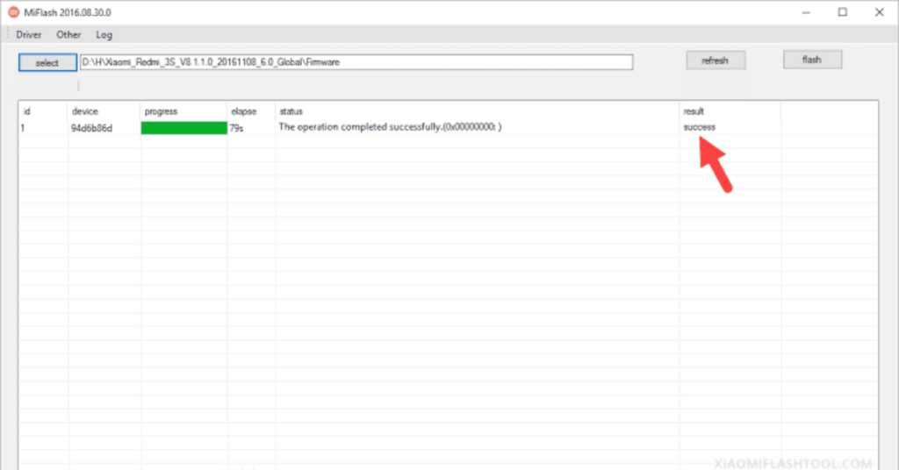
Task: Open the Driver menu
Action: (29, 35)
